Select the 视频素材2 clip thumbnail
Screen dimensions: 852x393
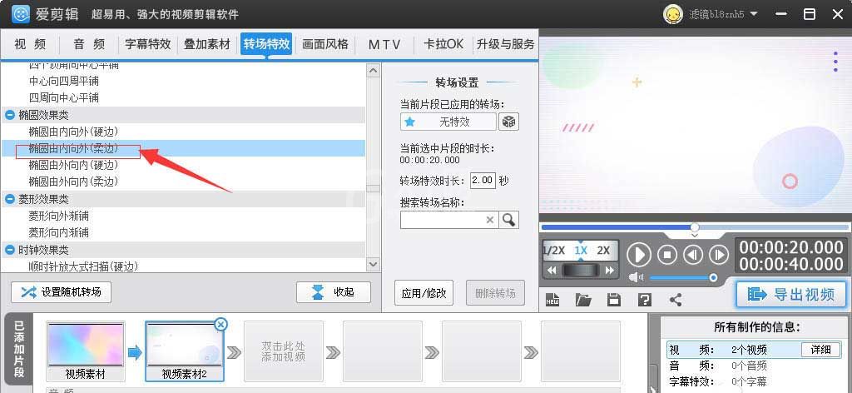pyautogui.click(x=184, y=351)
